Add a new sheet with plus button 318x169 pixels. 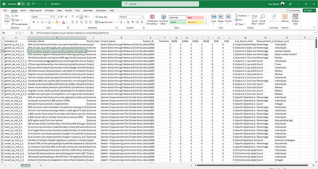click(x=41, y=165)
